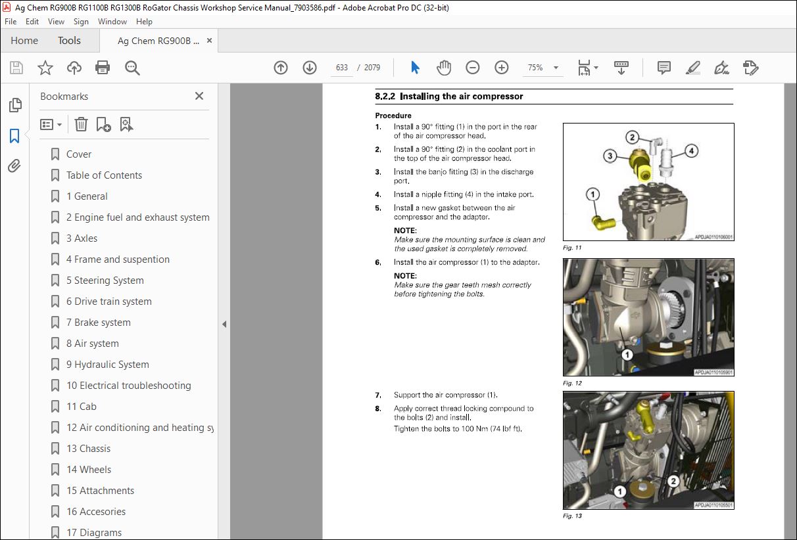Image resolution: width=797 pixels, height=540 pixels.
Task: Collapse the navigation pane arrow
Action: tap(224, 324)
